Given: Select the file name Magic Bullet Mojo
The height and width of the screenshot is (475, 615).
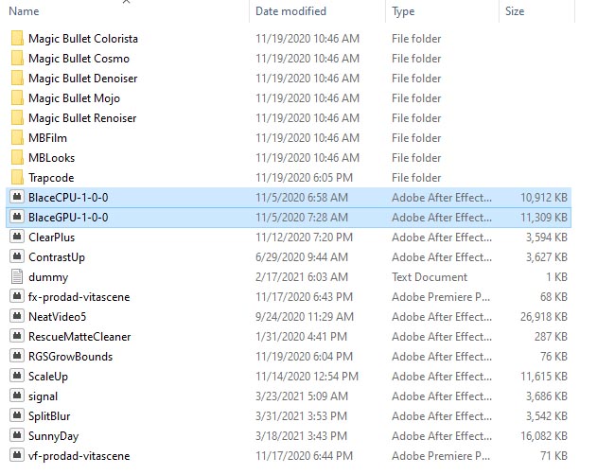Looking at the screenshot, I should [74, 98].
